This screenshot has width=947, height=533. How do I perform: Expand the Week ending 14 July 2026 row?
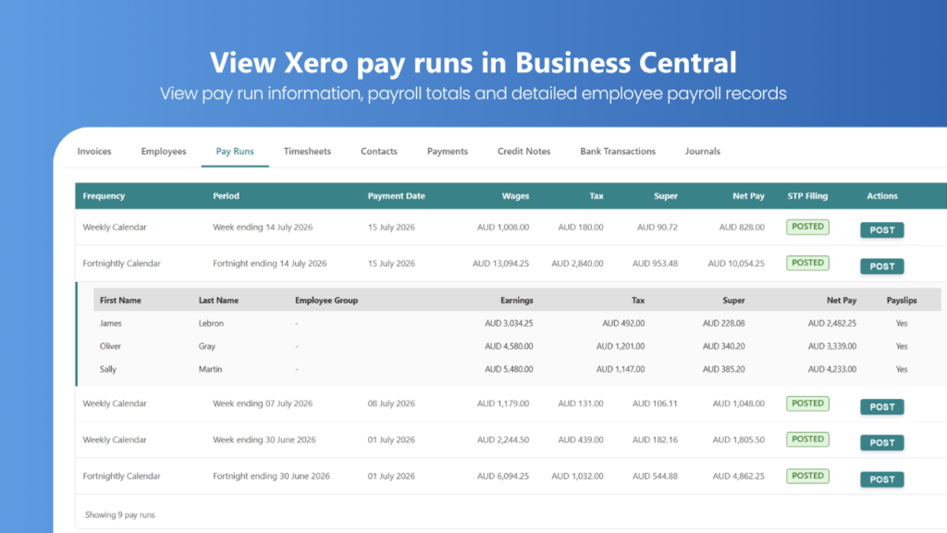(510, 228)
